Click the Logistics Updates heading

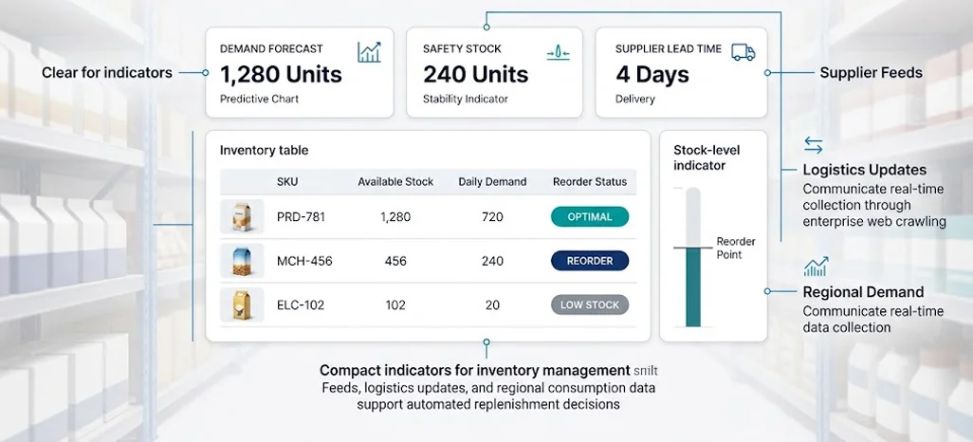864,170
